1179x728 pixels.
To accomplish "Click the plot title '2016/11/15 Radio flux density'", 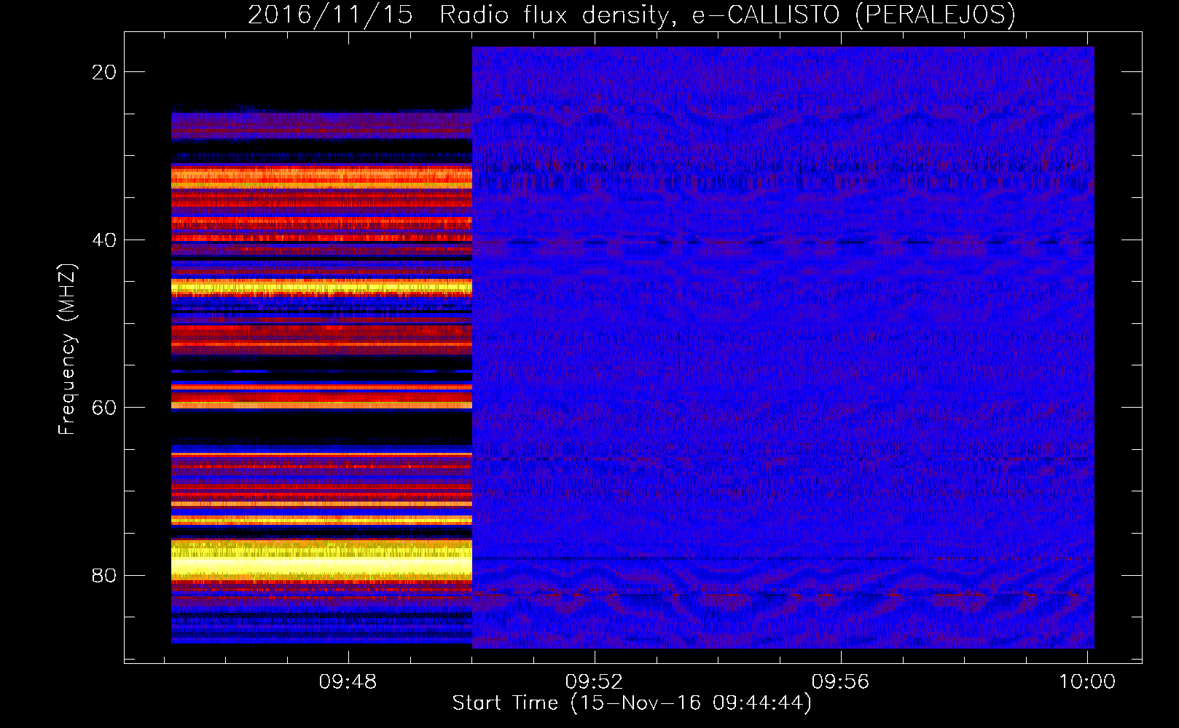I will pos(631,15).
